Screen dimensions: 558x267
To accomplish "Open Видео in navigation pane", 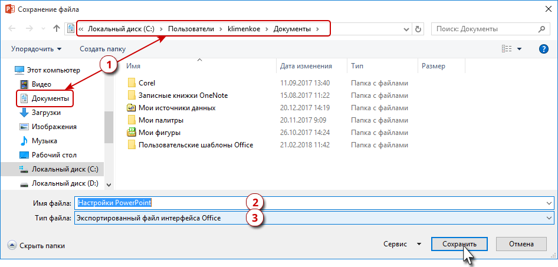I will point(41,84).
